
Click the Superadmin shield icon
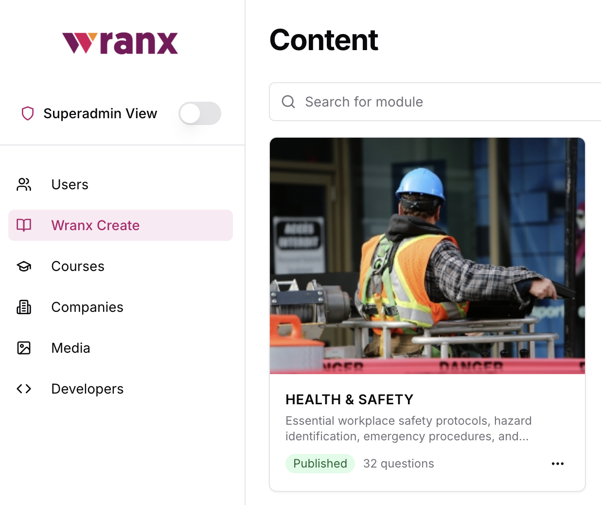[28, 113]
